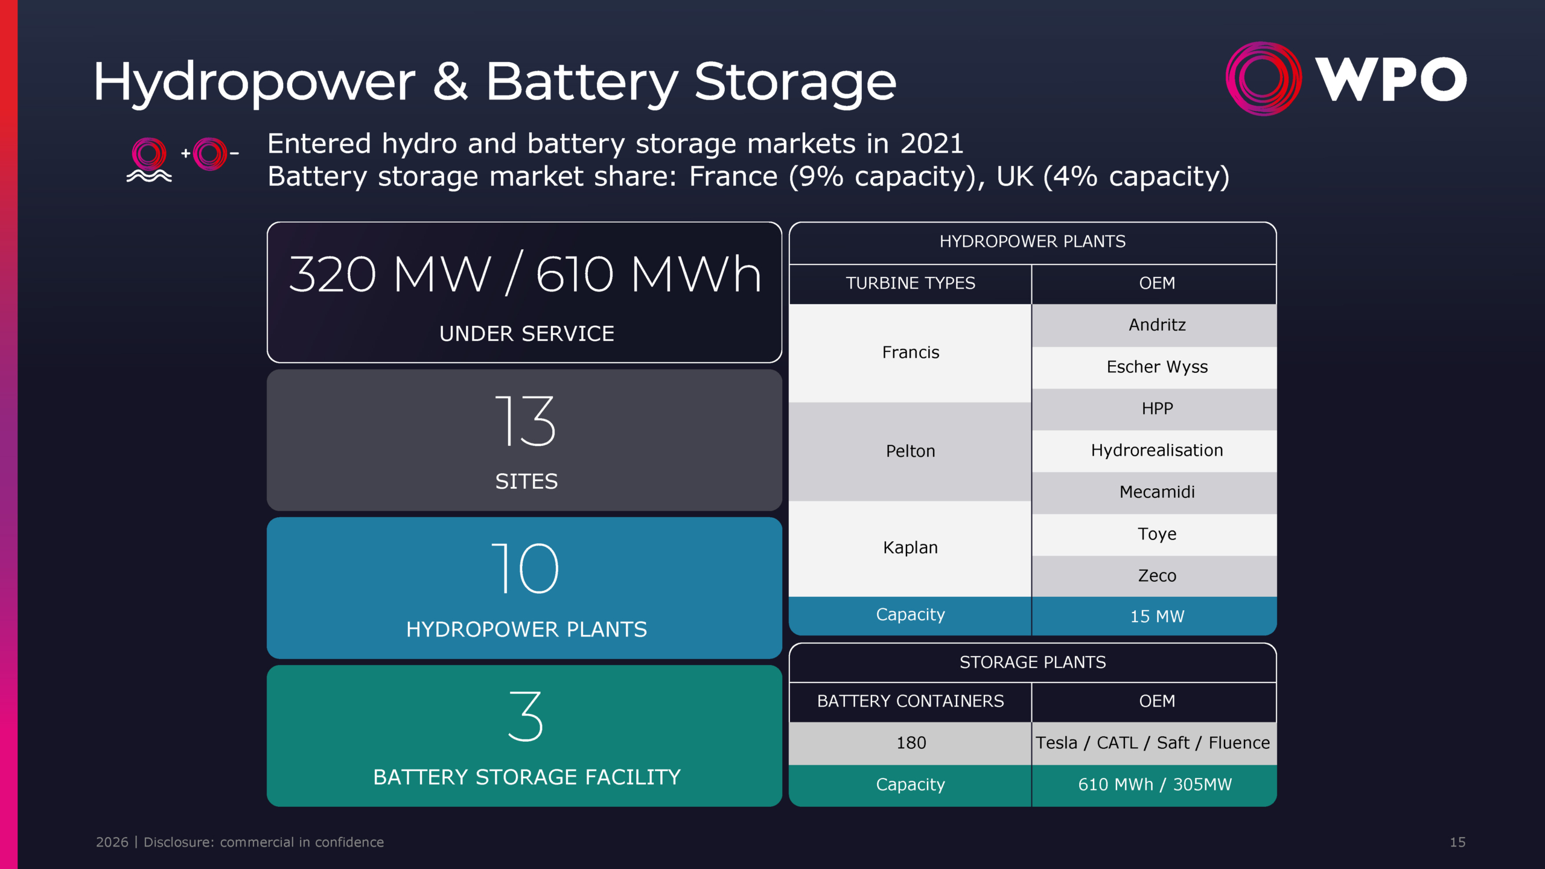Click the 15 MW capacity cell
The height and width of the screenshot is (869, 1545).
point(1156,616)
